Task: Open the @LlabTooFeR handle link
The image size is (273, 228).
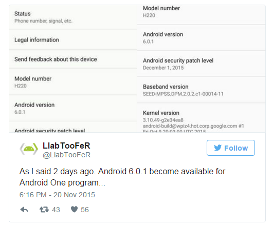Action: (x=66, y=155)
